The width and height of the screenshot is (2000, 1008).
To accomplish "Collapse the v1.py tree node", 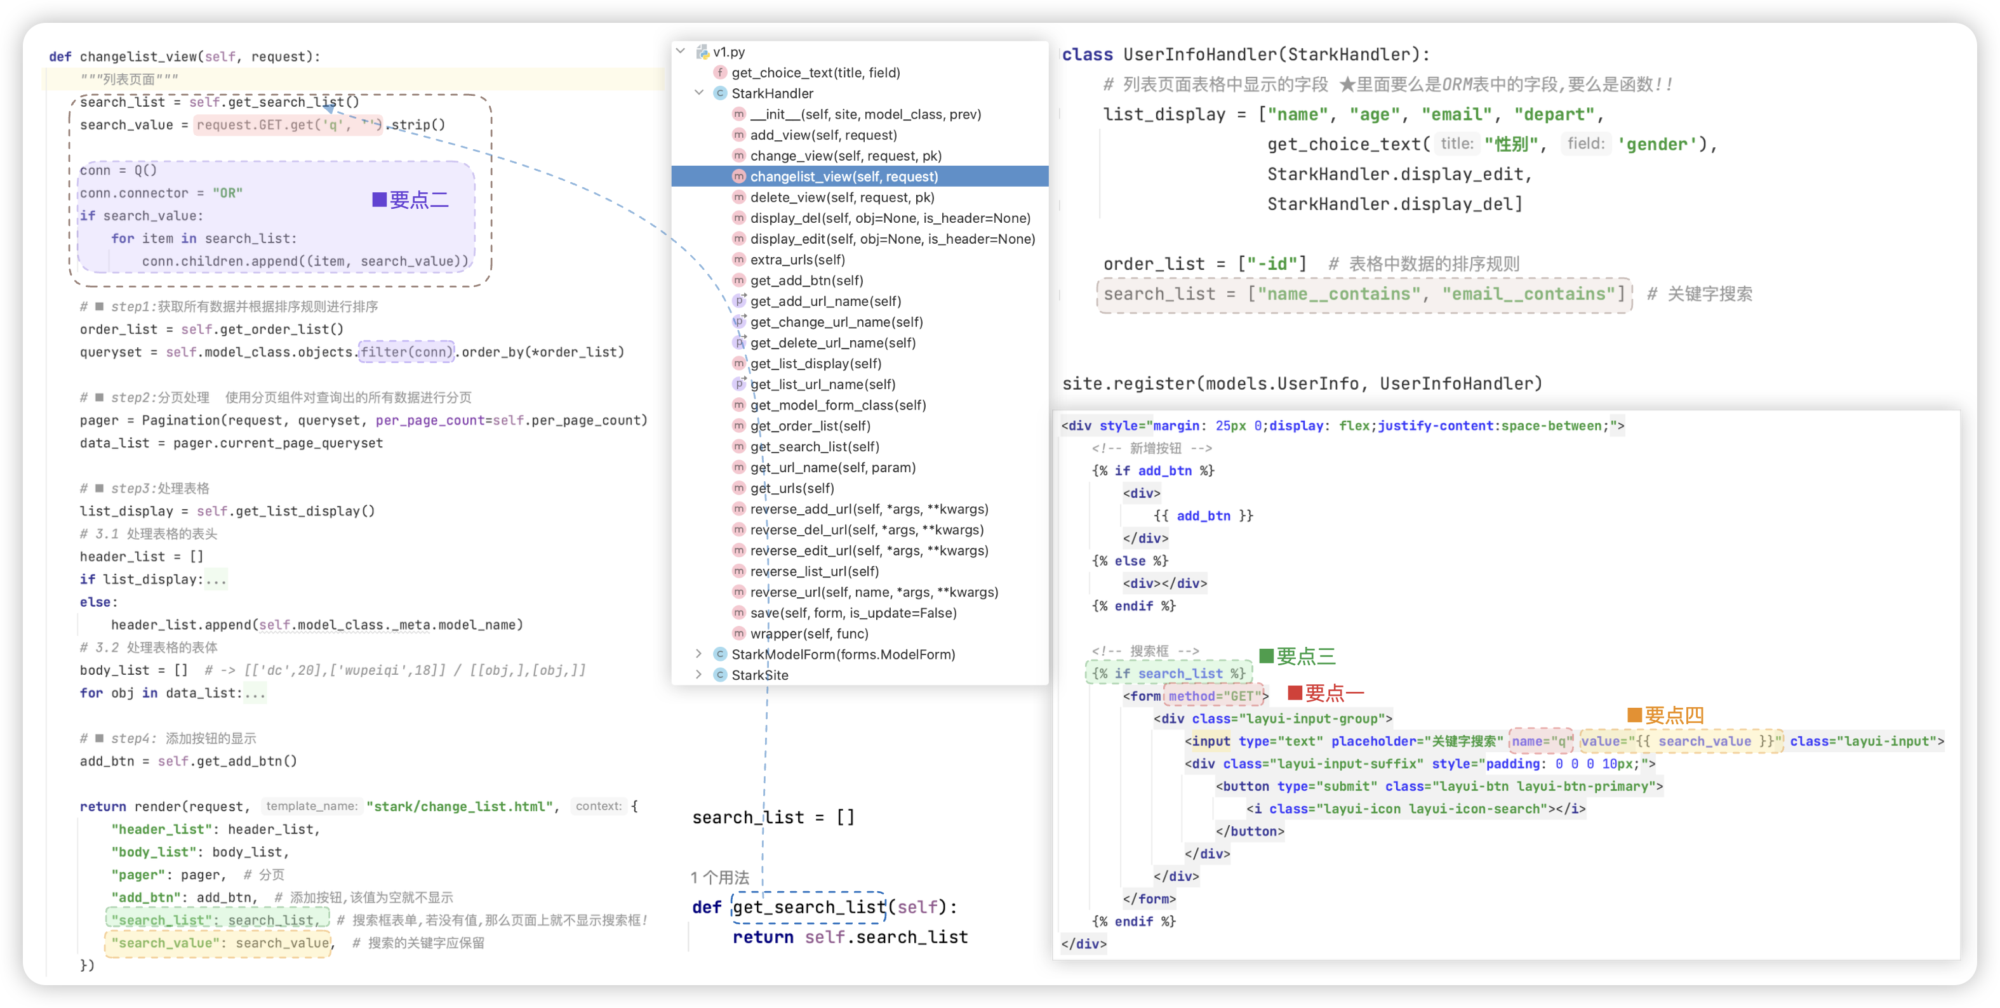I will tap(681, 51).
